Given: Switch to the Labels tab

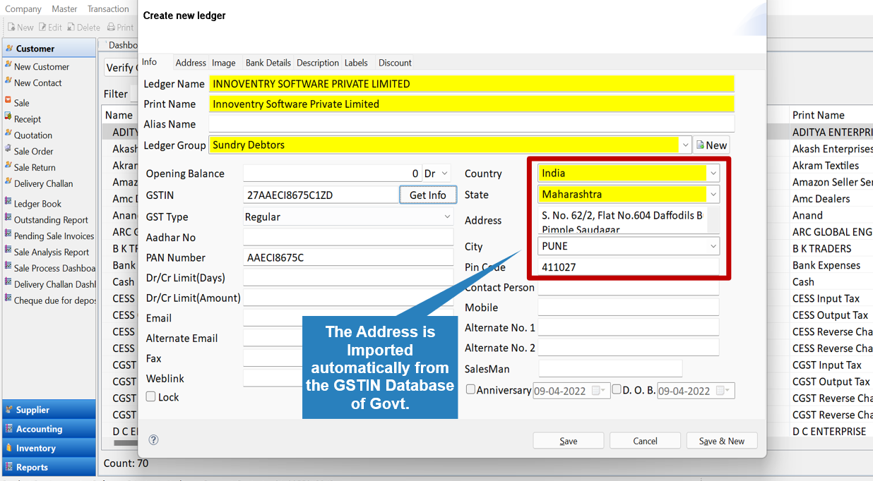Looking at the screenshot, I should (356, 63).
